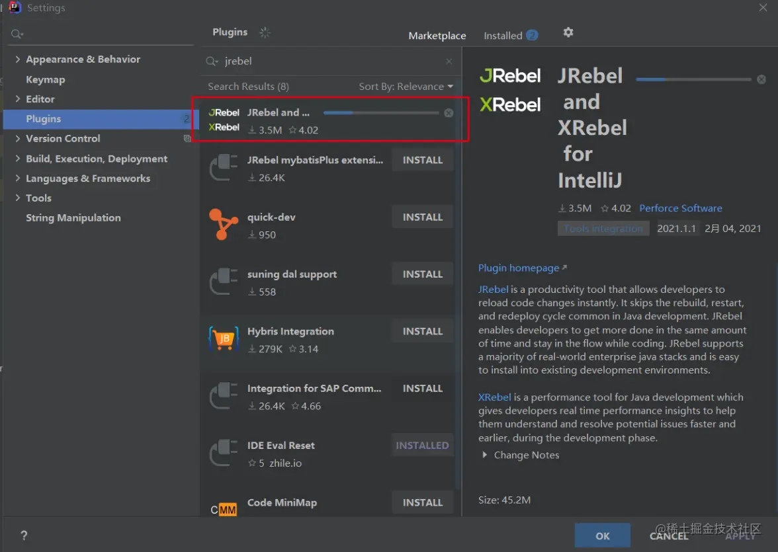Open settings search options magnifier
Viewport: 778px width, 552px height.
(x=17, y=34)
